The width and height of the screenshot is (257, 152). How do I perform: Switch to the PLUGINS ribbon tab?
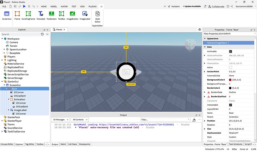tap(92, 7)
